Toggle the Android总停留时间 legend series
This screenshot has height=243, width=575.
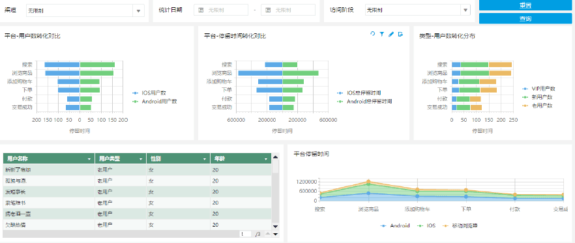[364, 101]
